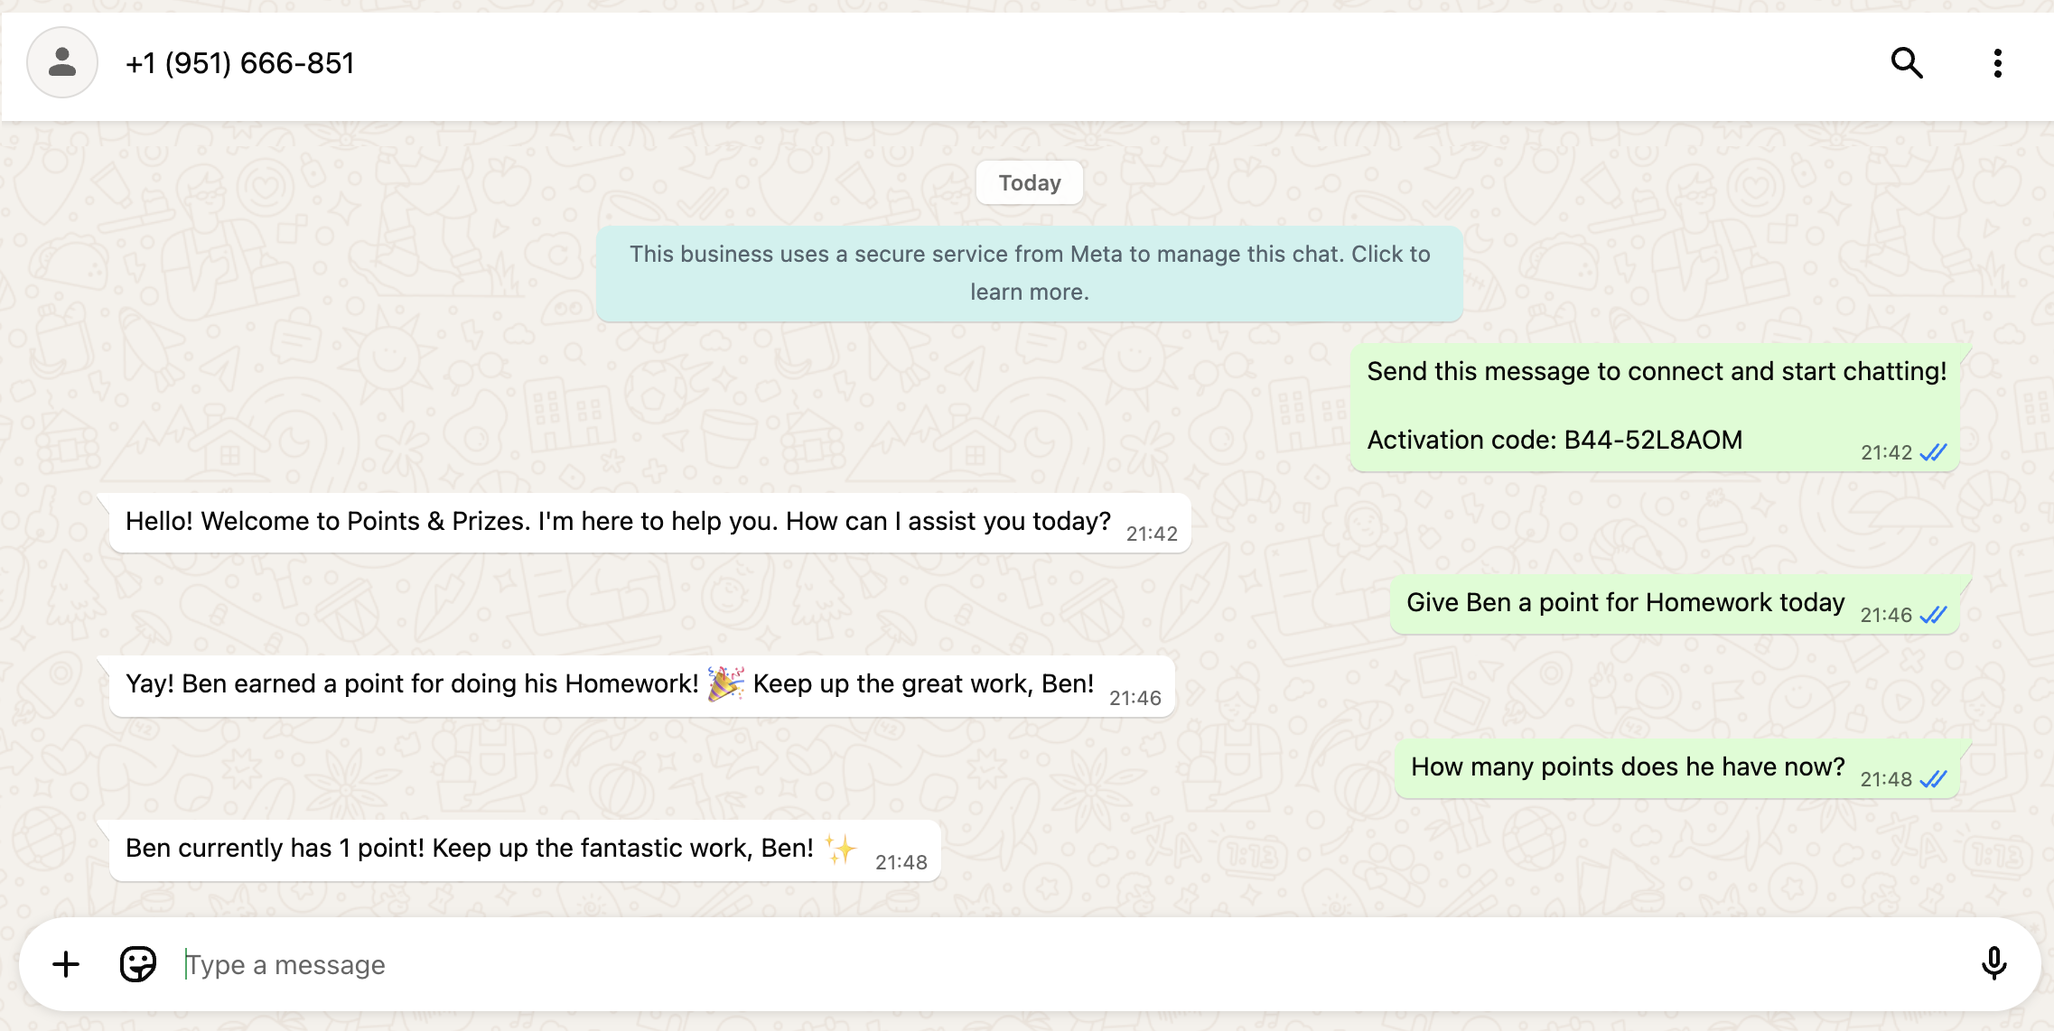The image size is (2054, 1031).
Task: Click read ticks on 21:46 sent message
Action: [x=1933, y=615]
